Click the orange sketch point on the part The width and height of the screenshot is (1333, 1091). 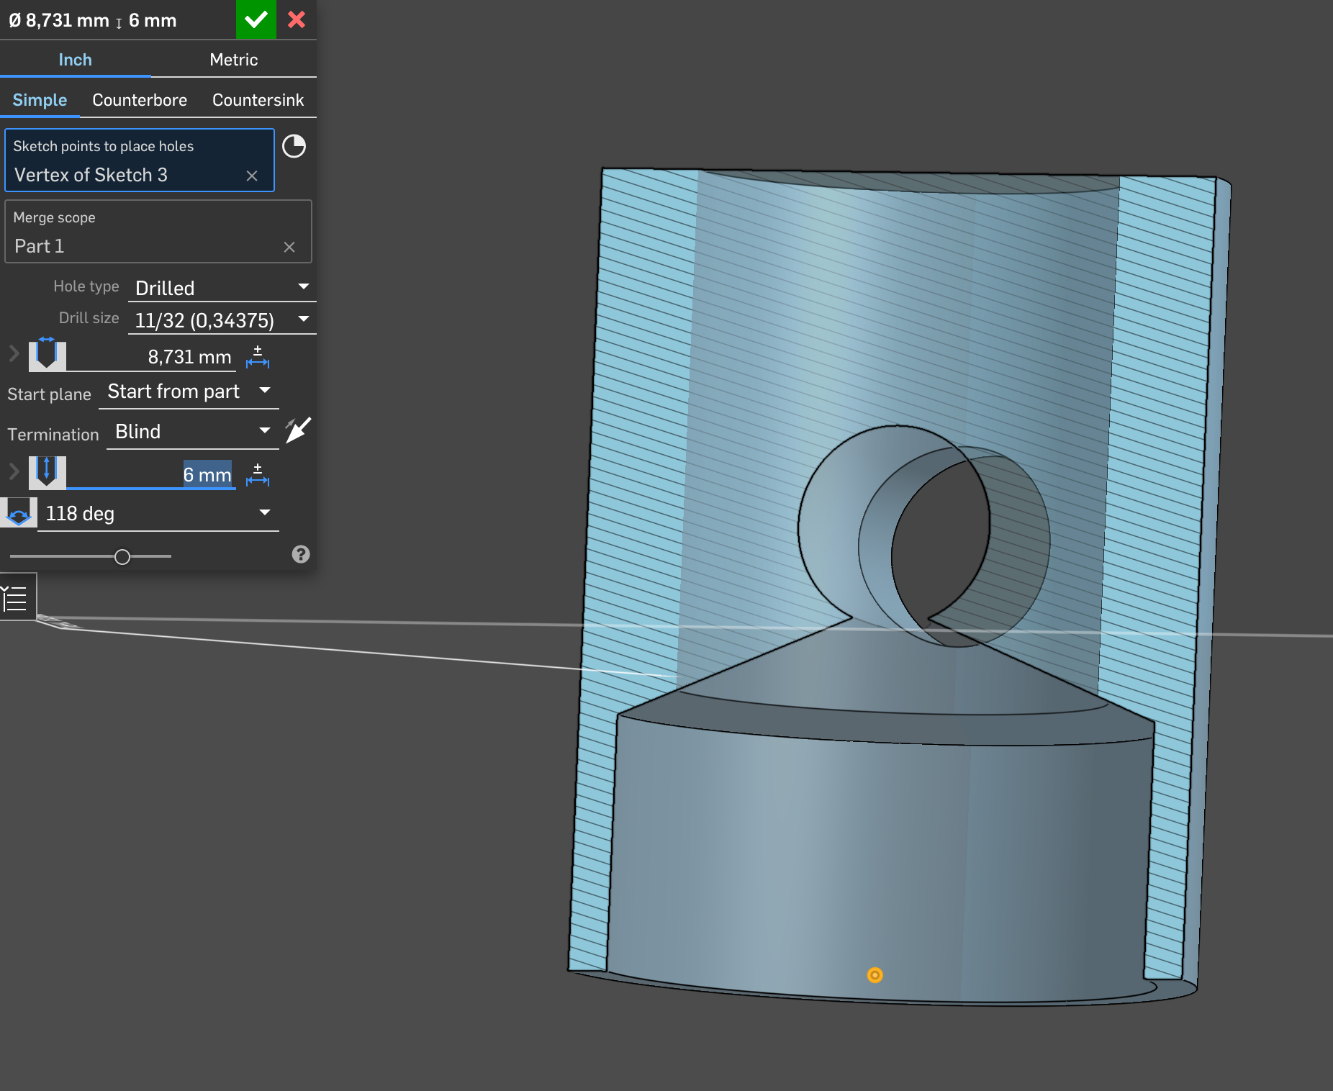tap(875, 975)
